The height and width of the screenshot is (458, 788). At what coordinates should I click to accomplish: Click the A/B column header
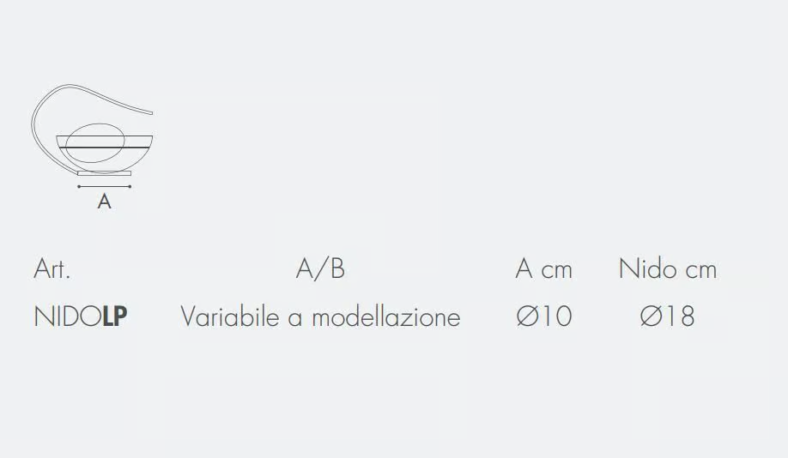pos(320,268)
